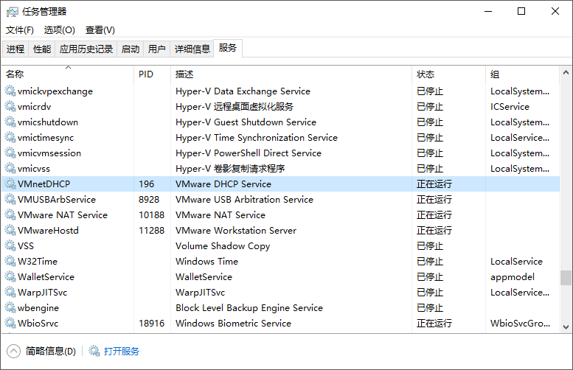Open the 打开服务 link
The image size is (573, 370).
point(122,351)
